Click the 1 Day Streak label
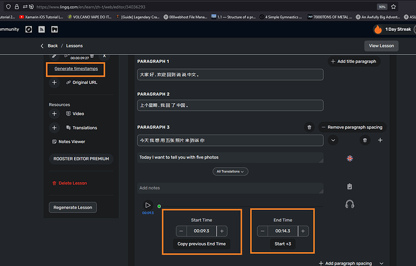This screenshot has height=266, width=416. [x=398, y=29]
